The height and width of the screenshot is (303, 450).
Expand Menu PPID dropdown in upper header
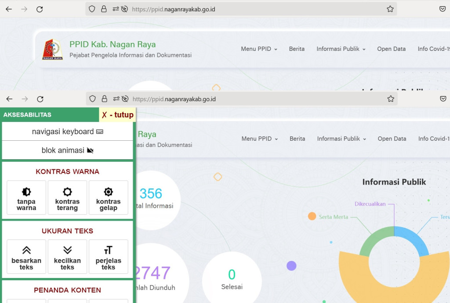259,49
